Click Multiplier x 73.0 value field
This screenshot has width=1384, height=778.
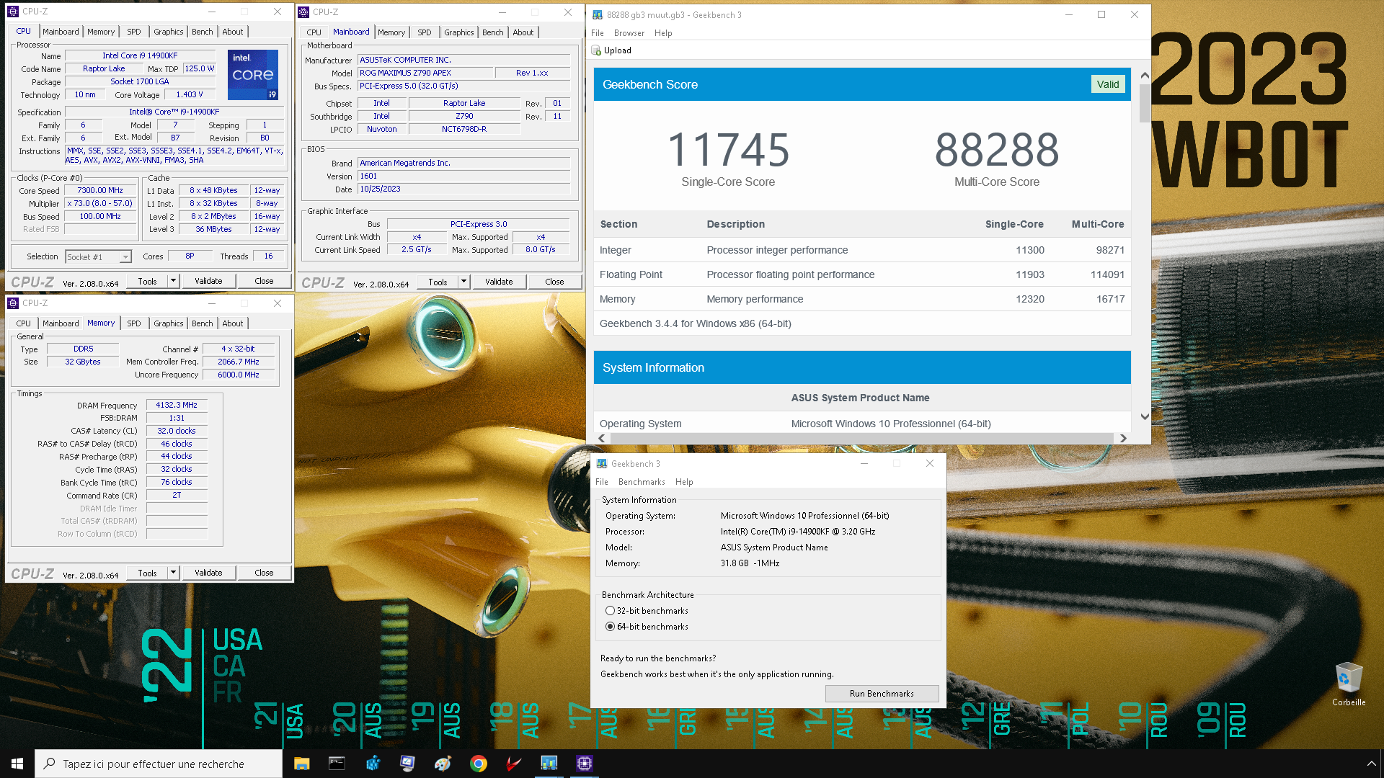click(x=100, y=204)
